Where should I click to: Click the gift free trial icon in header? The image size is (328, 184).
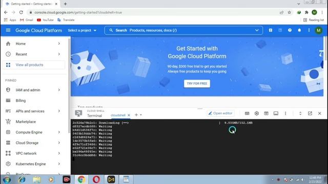pos(271,31)
